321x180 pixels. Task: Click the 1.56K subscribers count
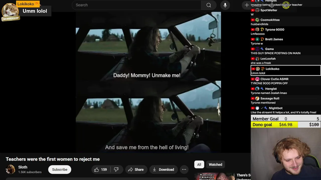click(30, 172)
